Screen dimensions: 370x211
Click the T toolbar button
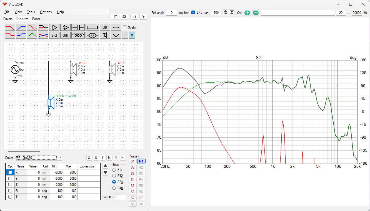[x=125, y=35]
